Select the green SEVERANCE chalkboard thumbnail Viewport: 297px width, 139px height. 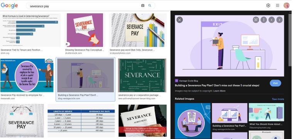click(142, 75)
